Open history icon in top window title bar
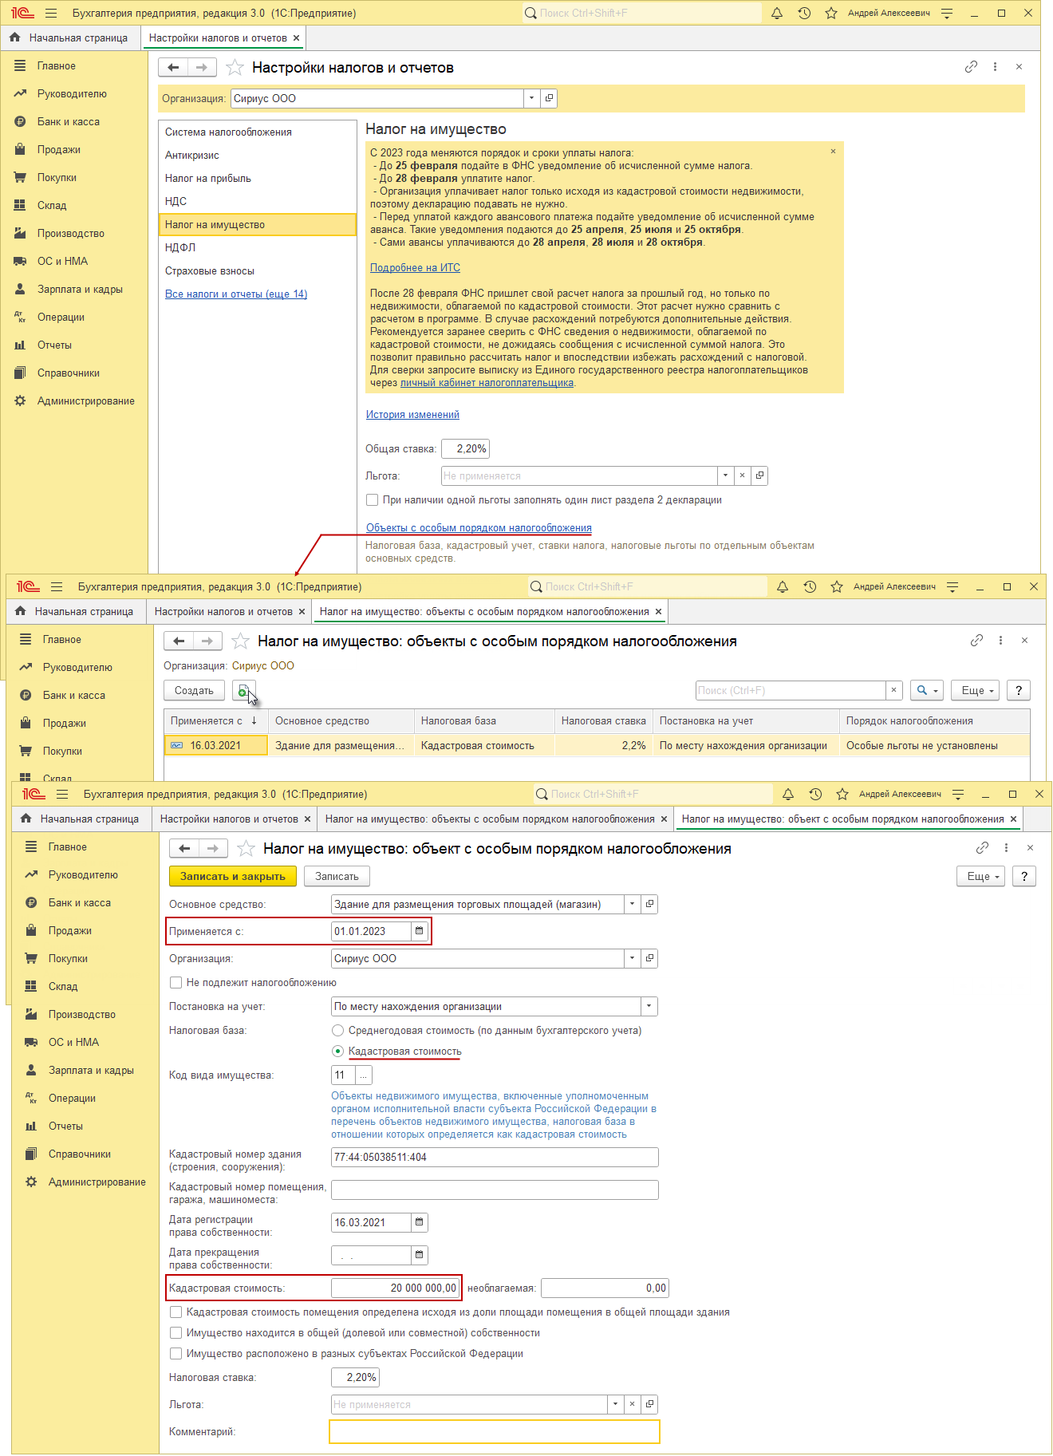Image resolution: width=1053 pixels, height=1456 pixels. pyautogui.click(x=804, y=13)
